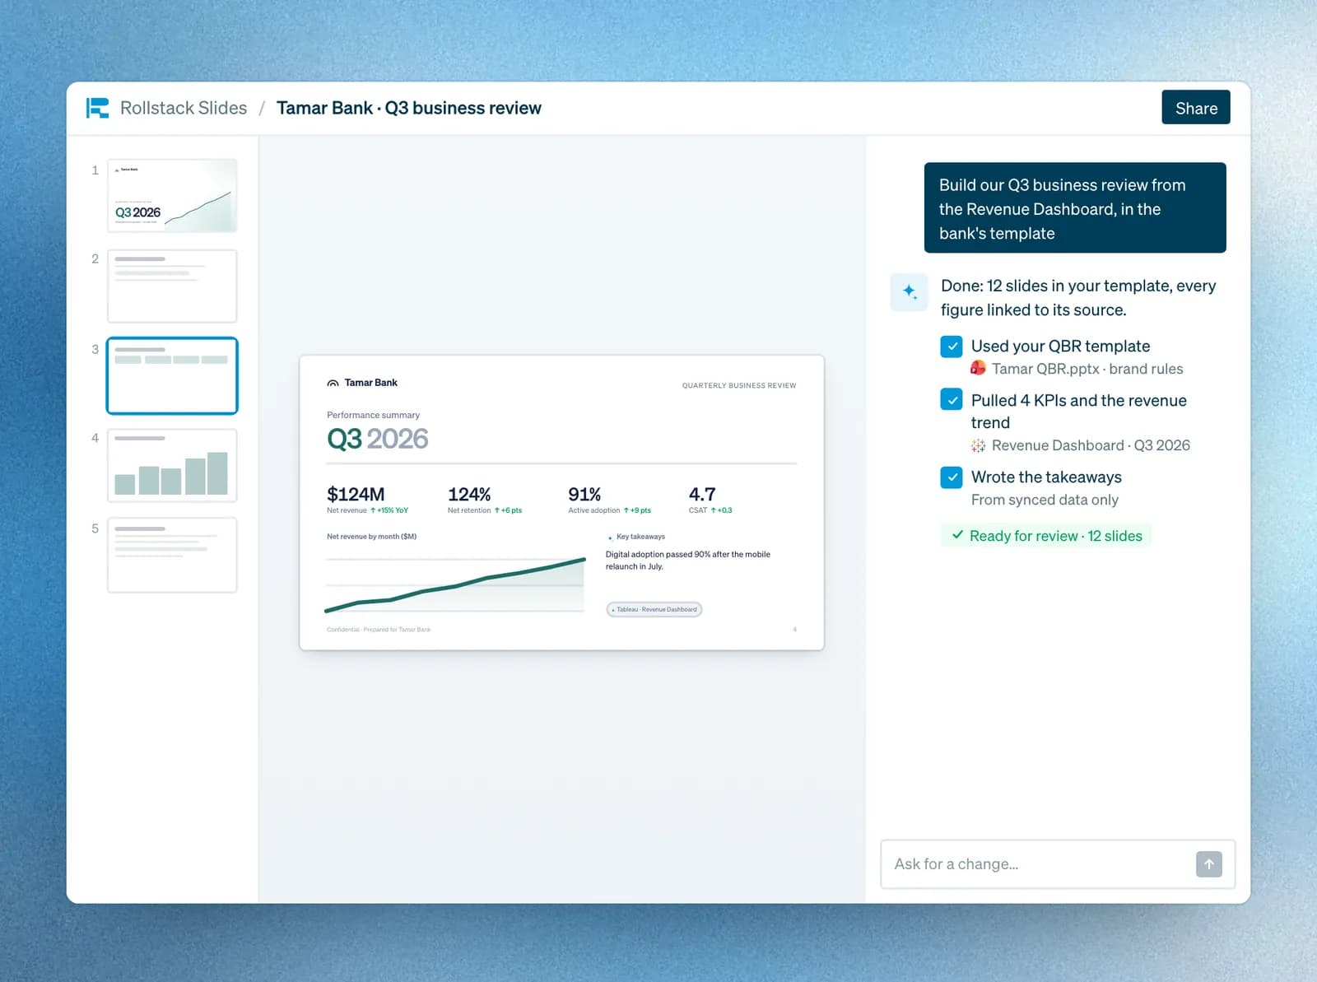
Task: Click the Build our Q3 business review message
Action: coord(1075,208)
